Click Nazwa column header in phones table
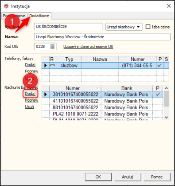 coord(100,59)
